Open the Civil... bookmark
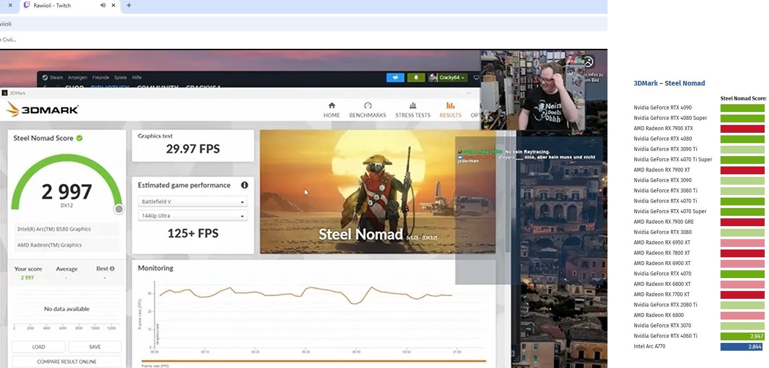Image resolution: width=769 pixels, height=368 pixels. (8, 39)
